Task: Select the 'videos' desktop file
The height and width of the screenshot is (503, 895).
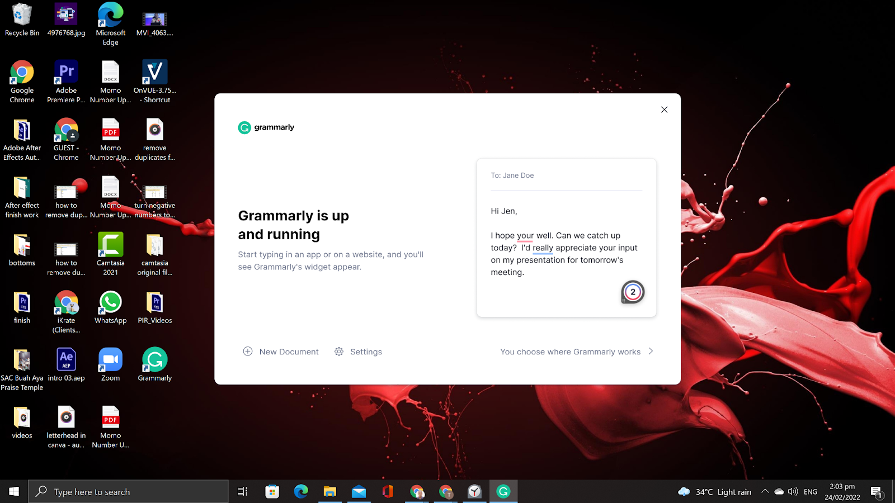Action: 22,423
